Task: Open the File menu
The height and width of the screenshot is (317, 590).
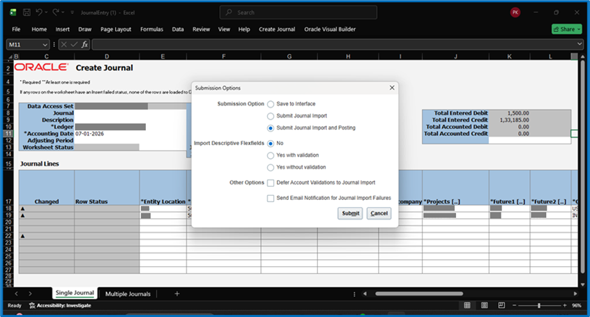Action: [x=16, y=29]
